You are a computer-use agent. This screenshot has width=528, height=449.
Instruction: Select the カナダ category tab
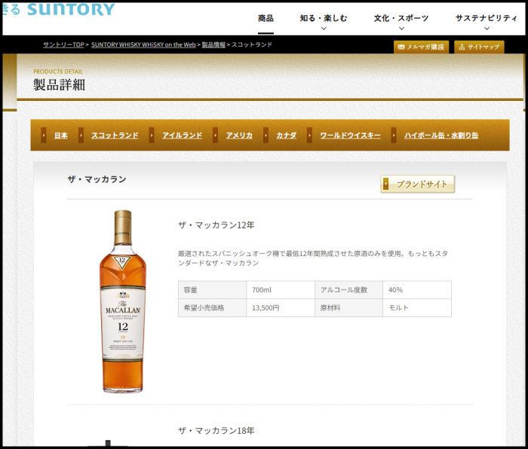286,136
